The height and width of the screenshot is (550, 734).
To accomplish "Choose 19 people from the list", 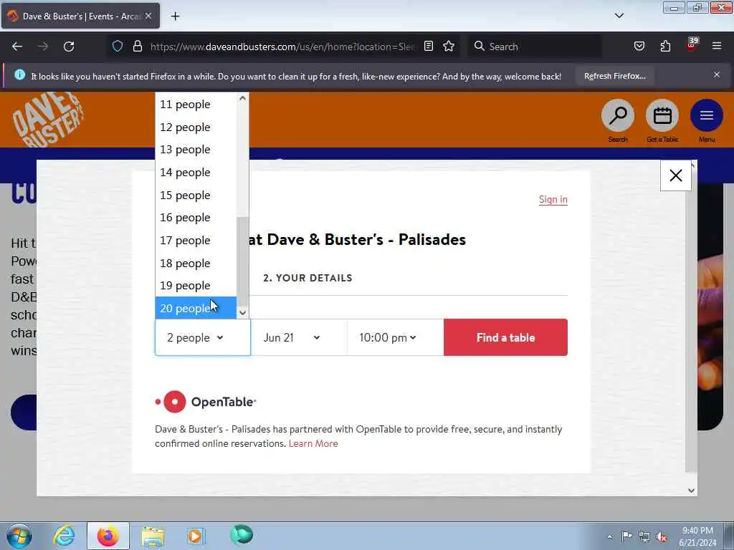I will point(196,286).
